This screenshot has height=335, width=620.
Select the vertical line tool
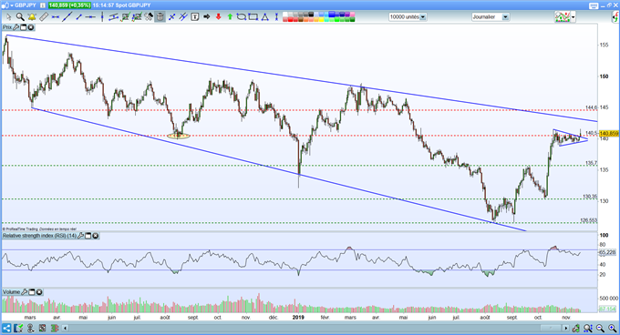[102, 17]
